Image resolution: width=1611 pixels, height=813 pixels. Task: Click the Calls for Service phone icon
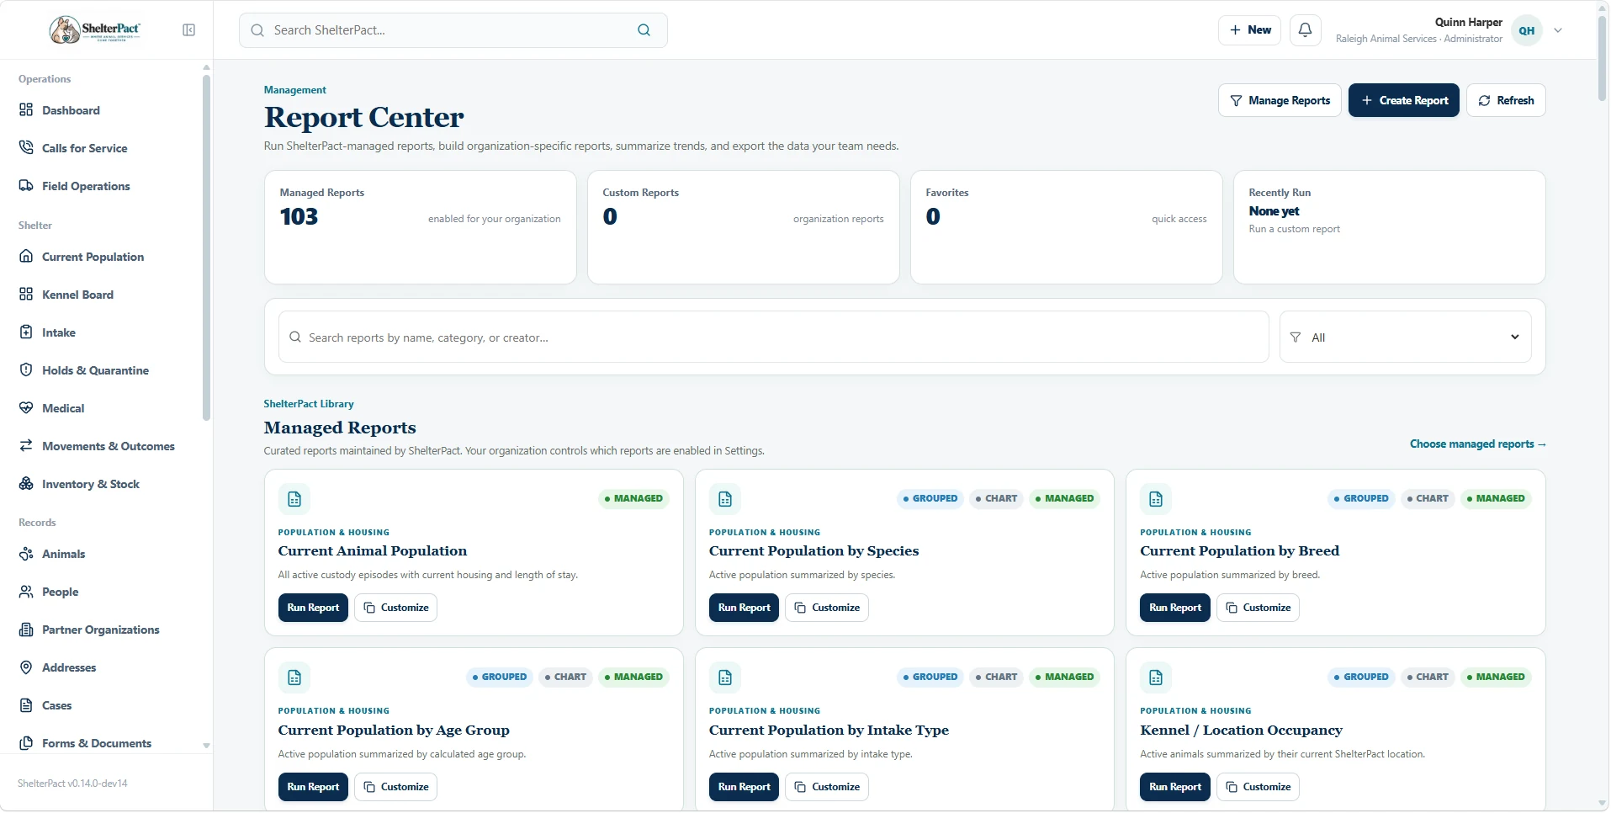[x=26, y=148]
